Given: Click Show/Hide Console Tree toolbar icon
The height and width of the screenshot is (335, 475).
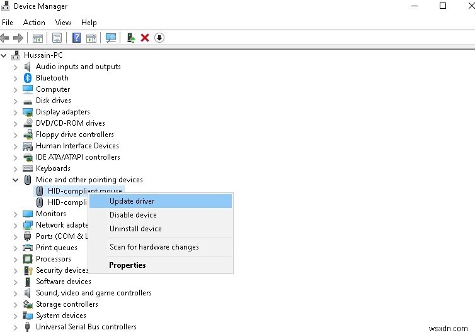Looking at the screenshot, I should 38,38.
